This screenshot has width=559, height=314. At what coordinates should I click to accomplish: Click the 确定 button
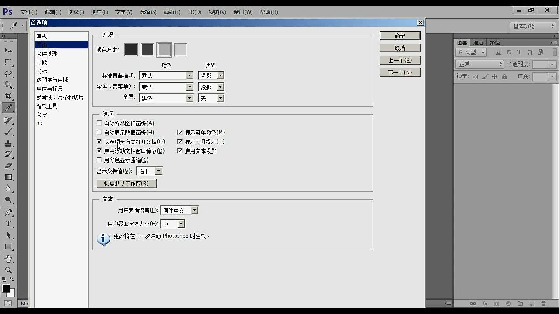coord(400,36)
